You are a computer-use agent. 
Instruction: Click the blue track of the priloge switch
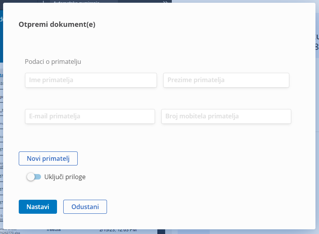click(38, 177)
